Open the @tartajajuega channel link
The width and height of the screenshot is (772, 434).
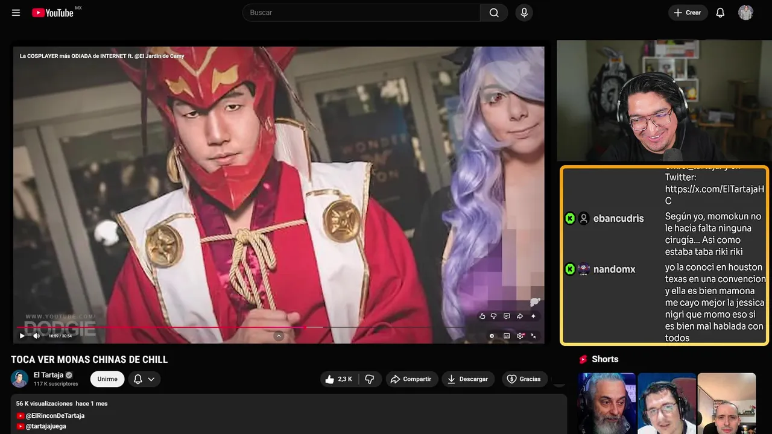(46, 426)
